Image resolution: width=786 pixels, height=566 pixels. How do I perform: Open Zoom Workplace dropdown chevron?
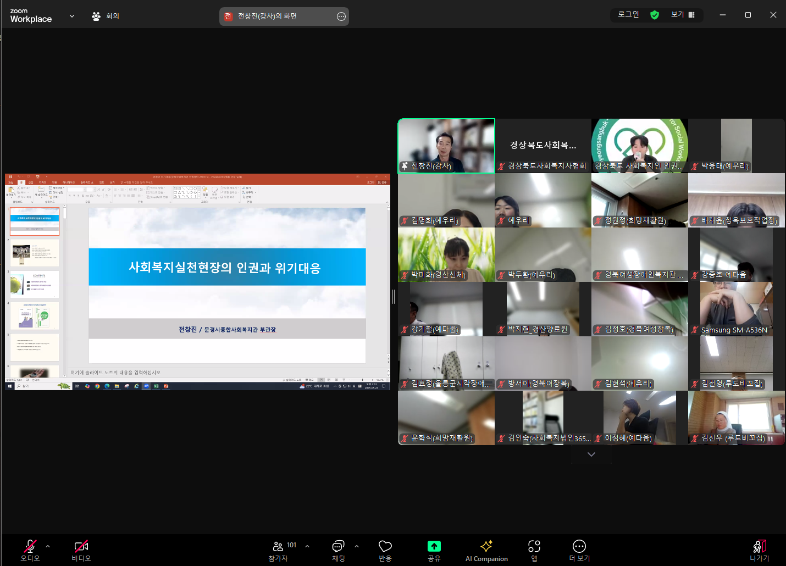point(72,16)
